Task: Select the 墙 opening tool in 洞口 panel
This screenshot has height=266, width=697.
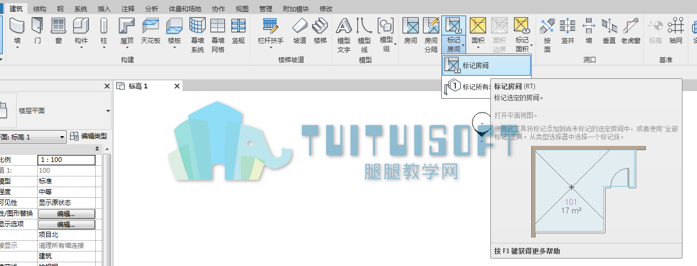Action: pos(589,31)
